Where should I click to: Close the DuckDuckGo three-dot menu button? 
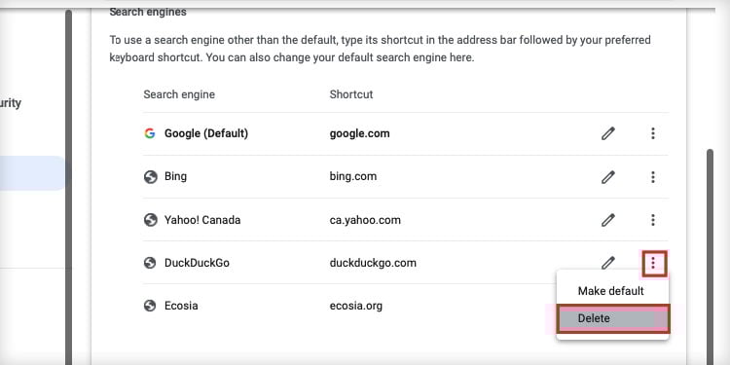(655, 264)
